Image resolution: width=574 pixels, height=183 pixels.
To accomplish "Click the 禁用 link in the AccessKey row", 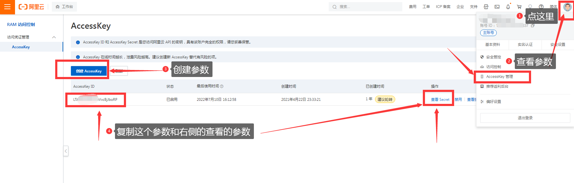I will [458, 100].
